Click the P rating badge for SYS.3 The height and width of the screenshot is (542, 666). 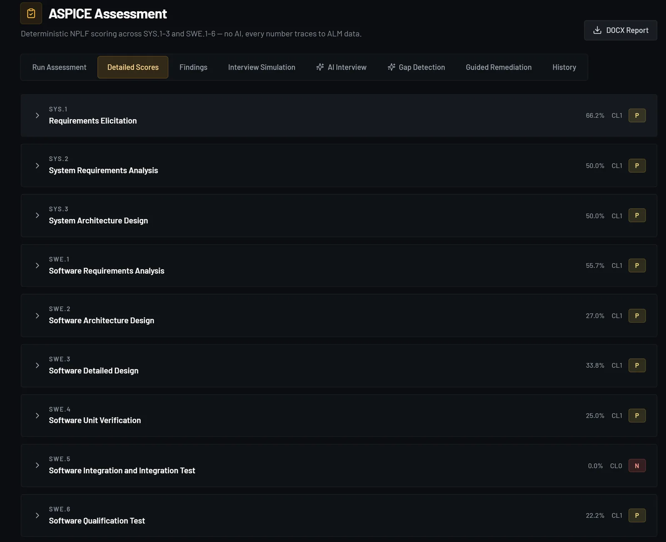637,215
